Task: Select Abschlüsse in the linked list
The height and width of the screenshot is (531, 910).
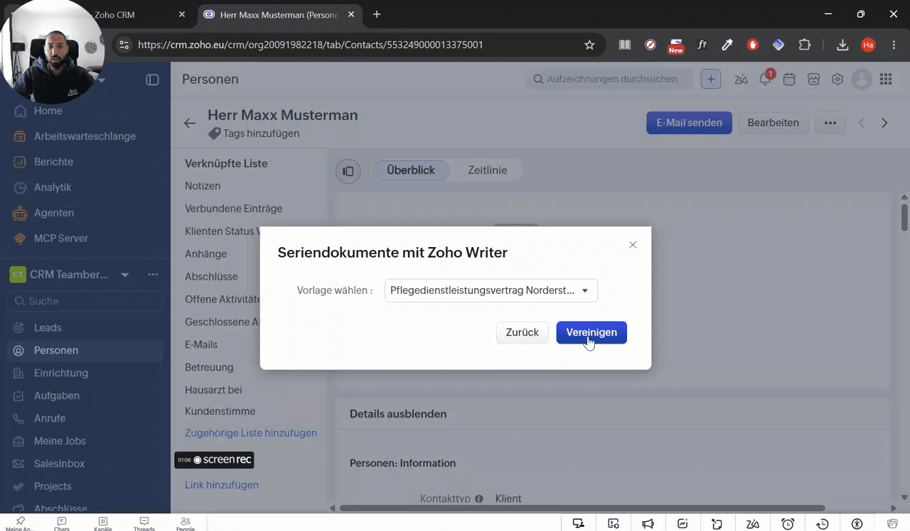Action: coord(211,277)
